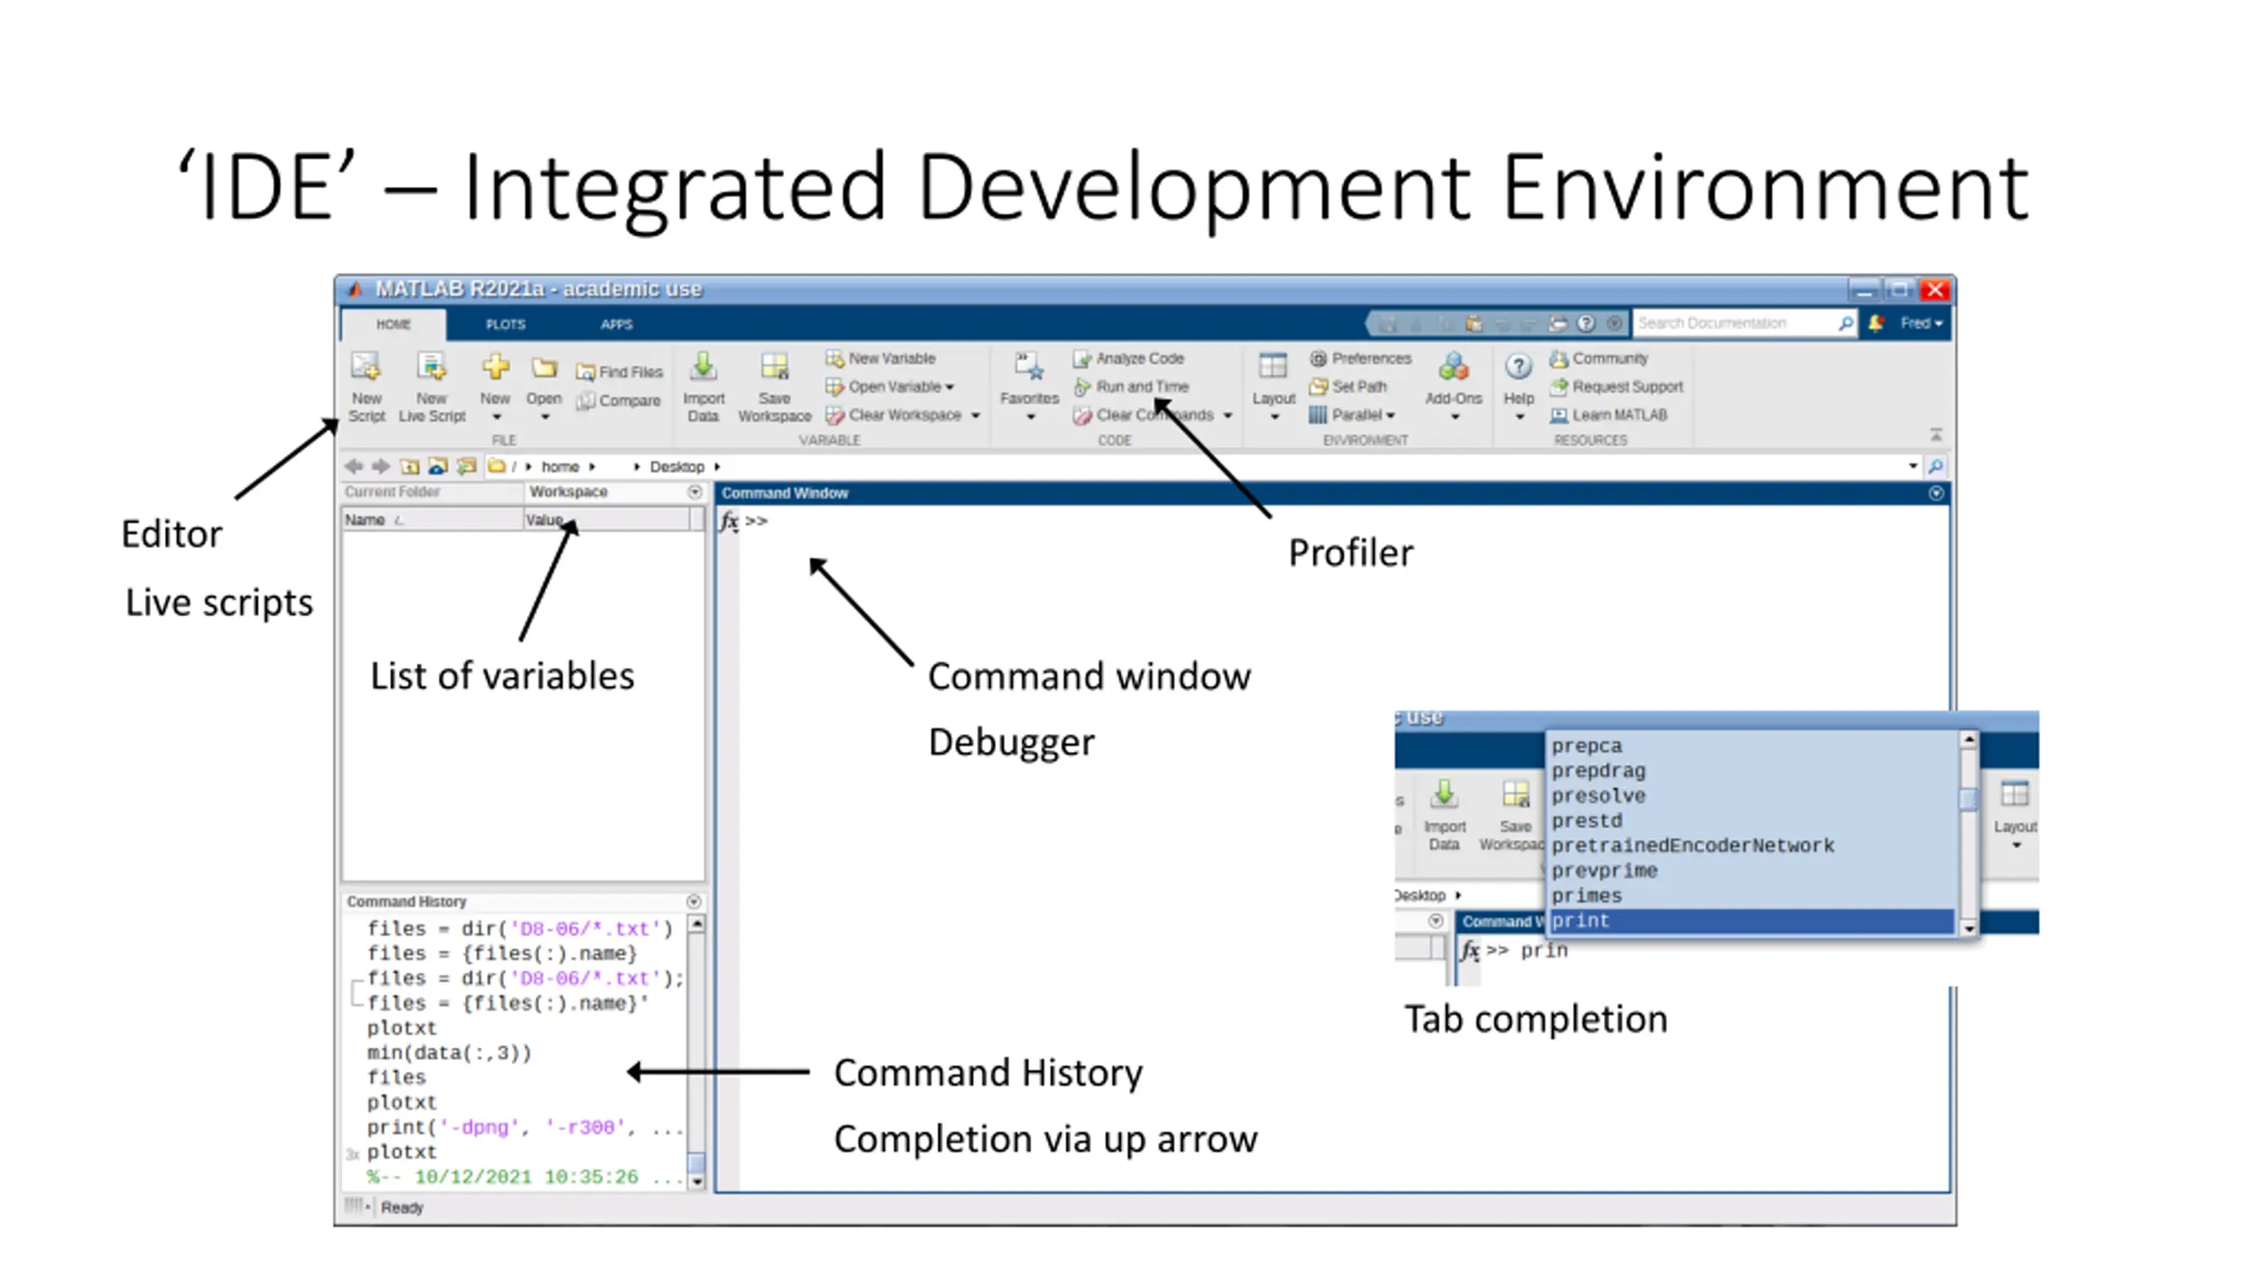Click the Favorites star icon
This screenshot has height=1271, width=2260.
[x=1029, y=366]
